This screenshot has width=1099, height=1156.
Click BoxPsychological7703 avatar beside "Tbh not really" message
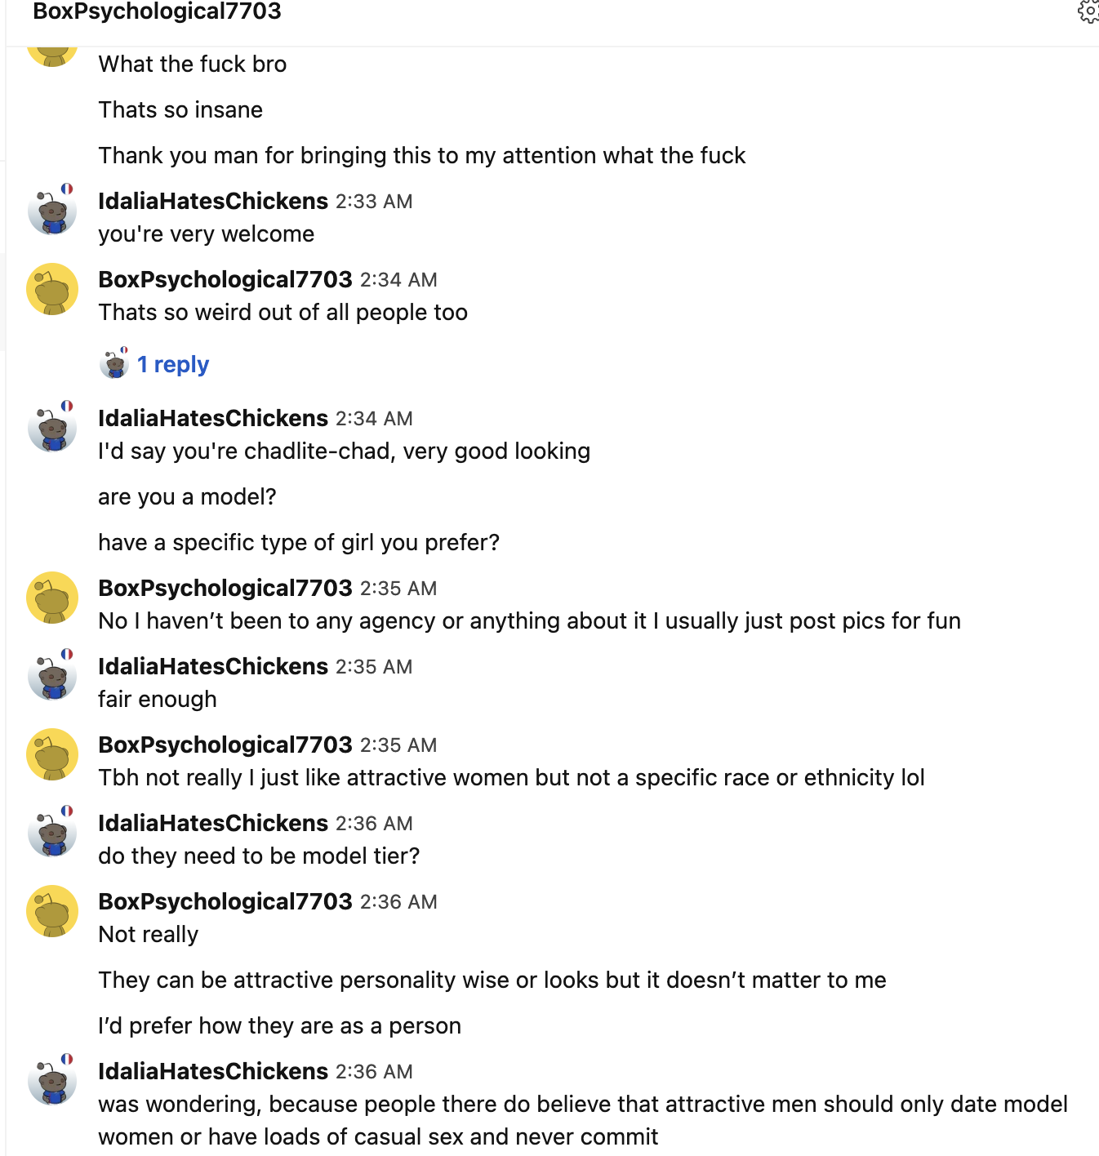52,754
